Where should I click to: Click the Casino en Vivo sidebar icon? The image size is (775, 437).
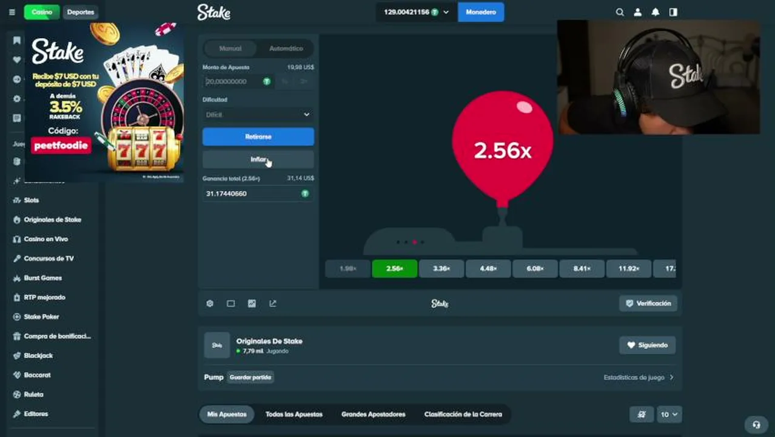[17, 239]
